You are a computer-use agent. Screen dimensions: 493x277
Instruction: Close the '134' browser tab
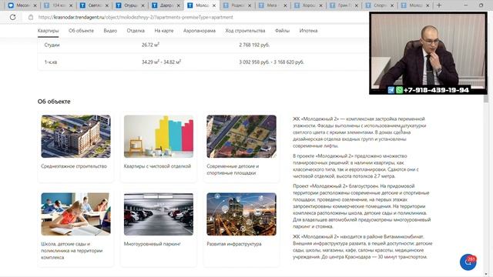click(x=71, y=5)
